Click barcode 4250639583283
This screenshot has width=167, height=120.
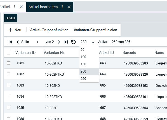(x=136, y=63)
